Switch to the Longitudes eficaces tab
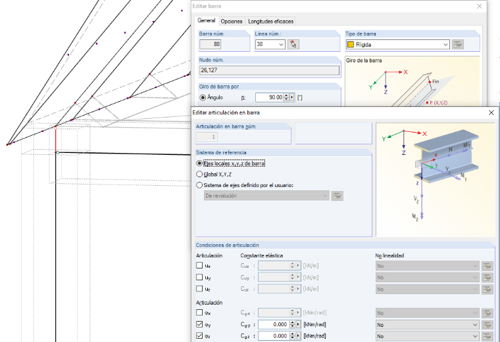The width and height of the screenshot is (500, 342). pos(271,21)
